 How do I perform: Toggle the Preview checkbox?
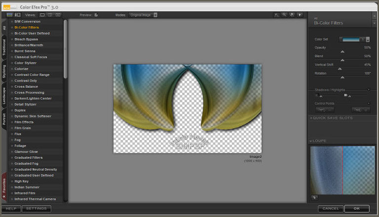coord(96,15)
